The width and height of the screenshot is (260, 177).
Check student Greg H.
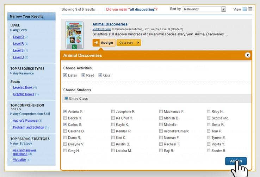click(x=65, y=151)
